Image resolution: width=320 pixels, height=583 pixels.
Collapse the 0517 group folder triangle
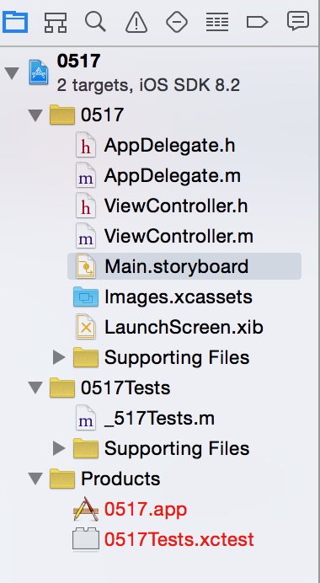(36, 115)
